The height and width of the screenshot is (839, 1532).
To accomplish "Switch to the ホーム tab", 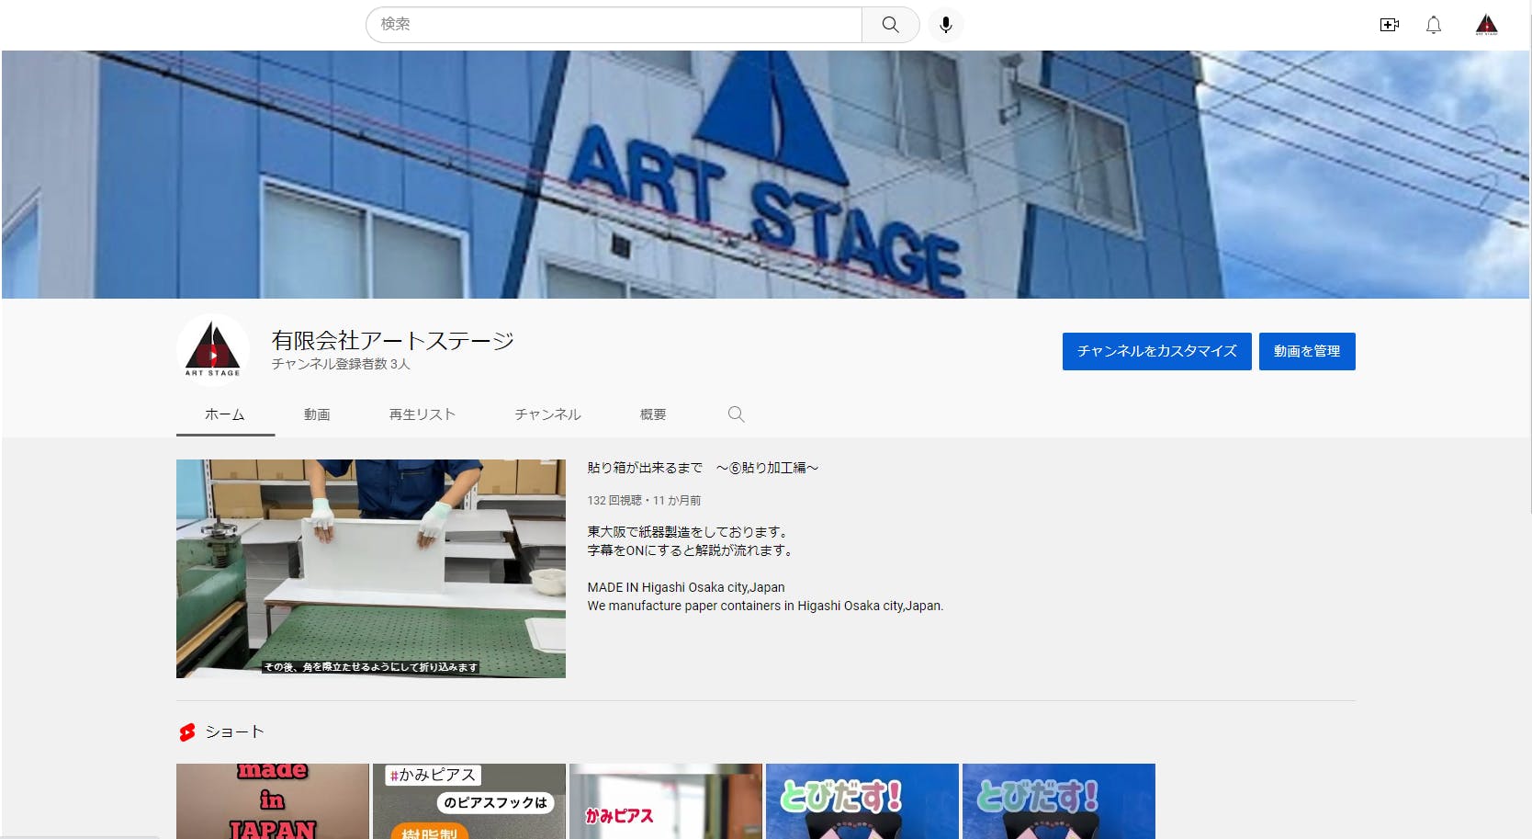I will click(x=225, y=414).
